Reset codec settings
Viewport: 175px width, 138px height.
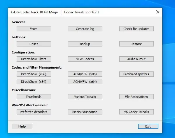(34, 44)
